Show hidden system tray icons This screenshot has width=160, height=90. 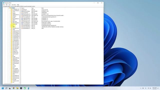(141, 88)
